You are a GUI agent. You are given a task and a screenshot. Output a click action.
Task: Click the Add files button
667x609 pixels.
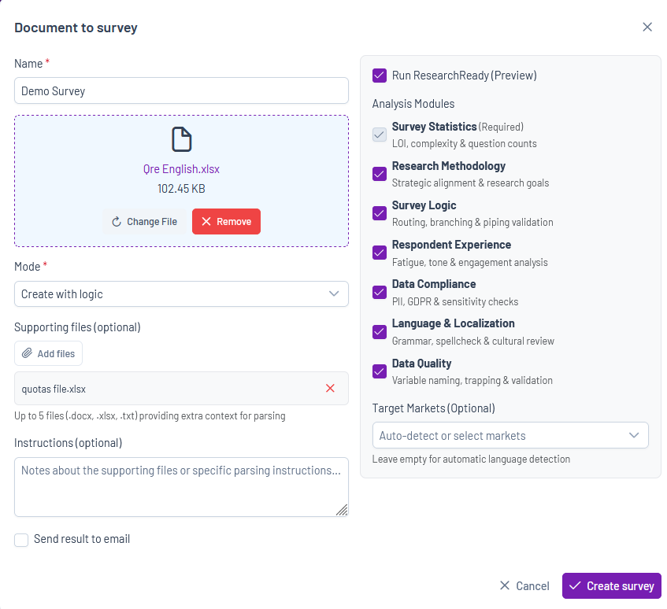click(x=49, y=353)
